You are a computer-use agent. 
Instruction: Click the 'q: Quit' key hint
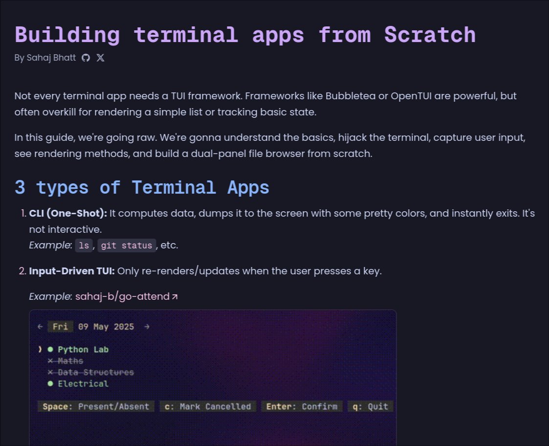pos(371,407)
